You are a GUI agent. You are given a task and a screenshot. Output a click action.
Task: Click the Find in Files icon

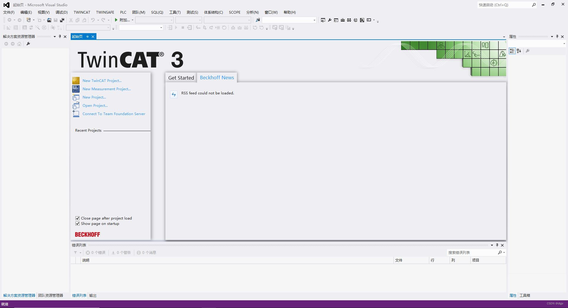(258, 20)
